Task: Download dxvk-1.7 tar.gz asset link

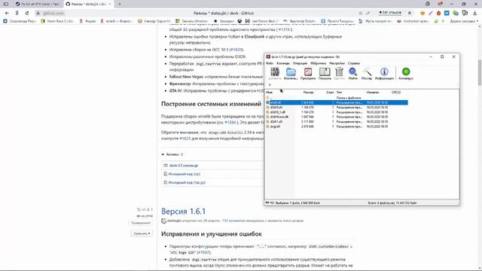Action: 184,166
